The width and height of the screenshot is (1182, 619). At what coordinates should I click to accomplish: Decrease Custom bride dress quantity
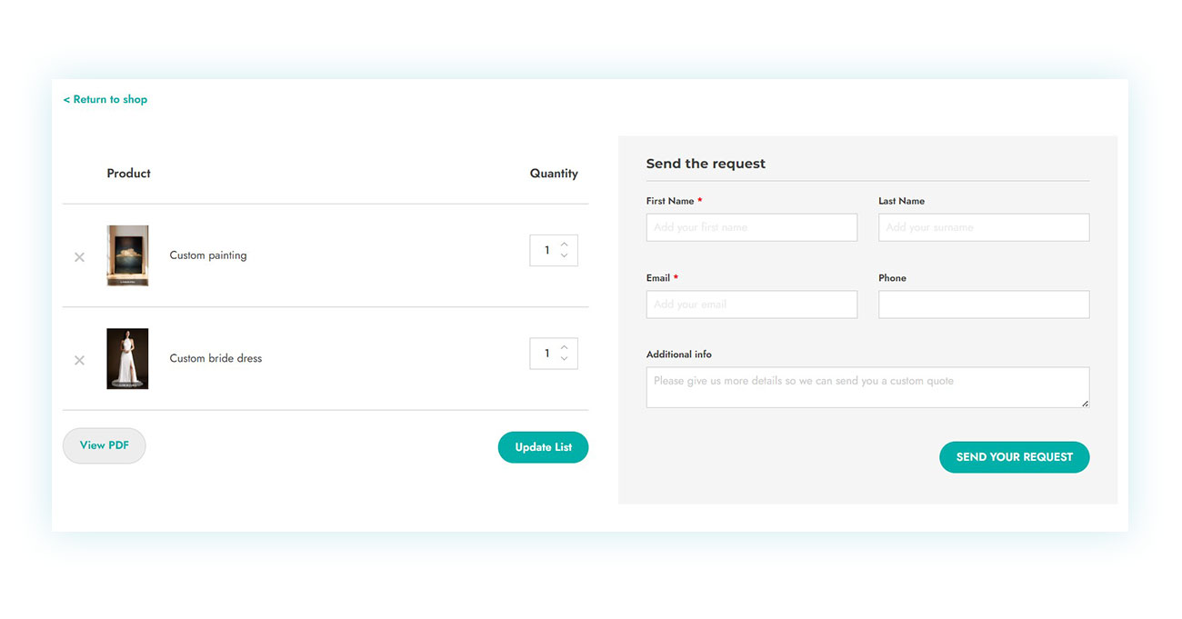point(565,359)
